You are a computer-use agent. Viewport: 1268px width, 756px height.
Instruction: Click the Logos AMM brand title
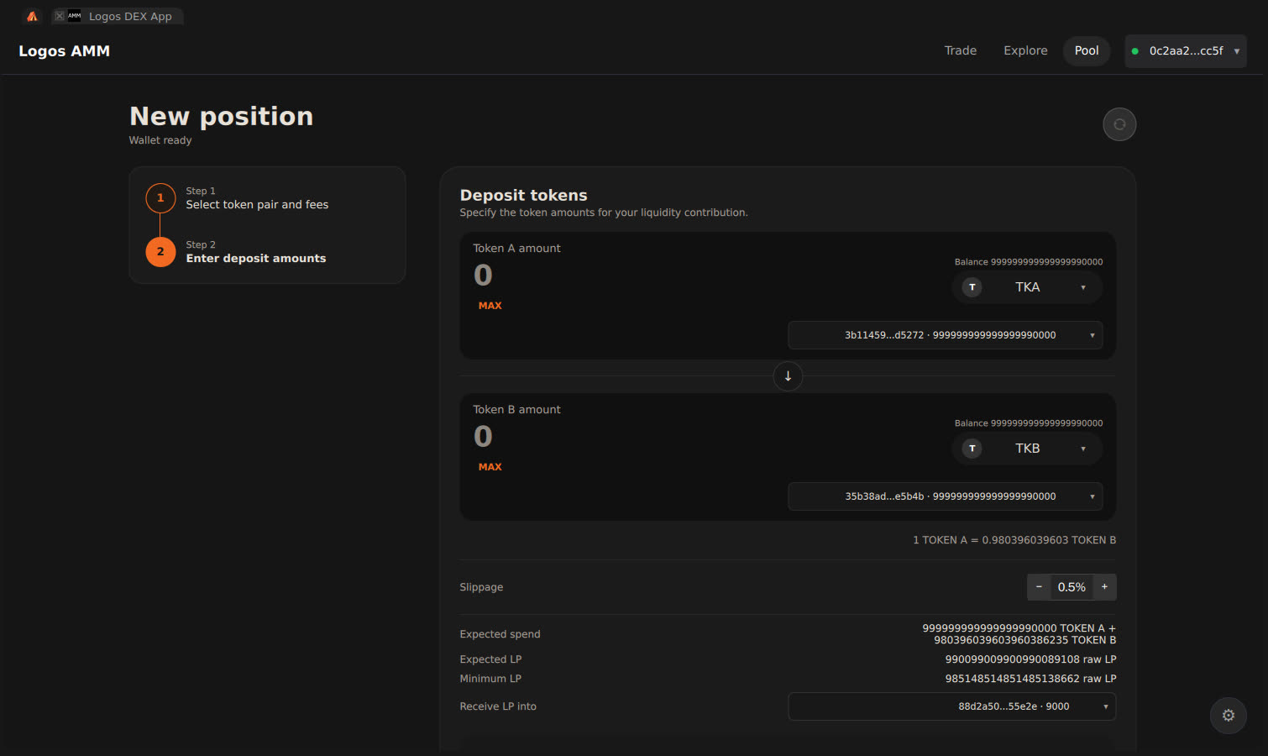tap(65, 51)
